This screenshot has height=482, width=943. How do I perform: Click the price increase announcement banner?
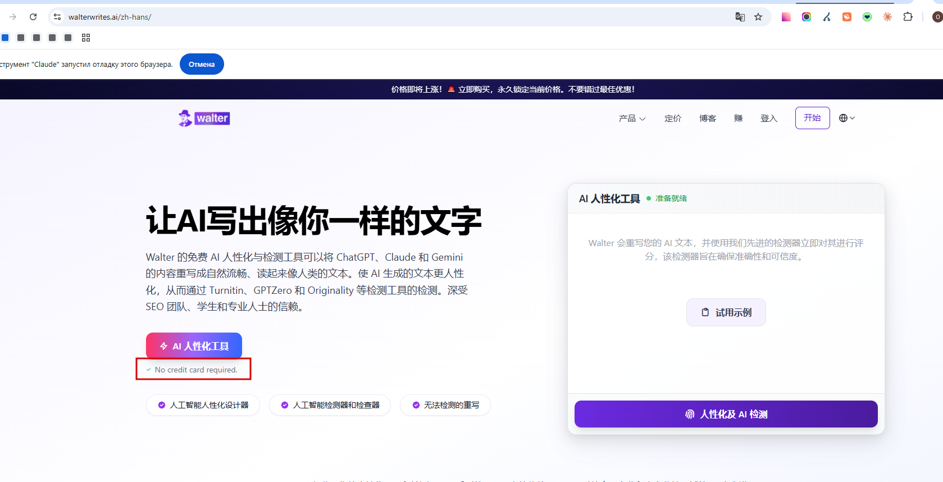pyautogui.click(x=513, y=89)
